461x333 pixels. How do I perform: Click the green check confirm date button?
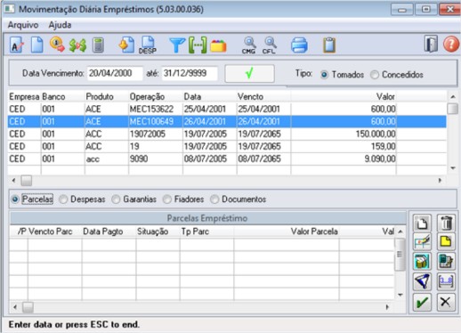[249, 73]
